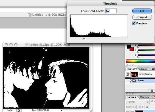Click the history state marker triangle beside Open

tap(130, 81)
